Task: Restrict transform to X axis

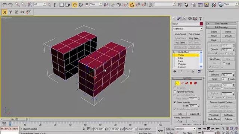Action: [4, 12]
